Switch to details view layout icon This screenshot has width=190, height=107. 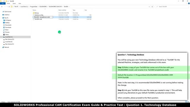point(186,102)
